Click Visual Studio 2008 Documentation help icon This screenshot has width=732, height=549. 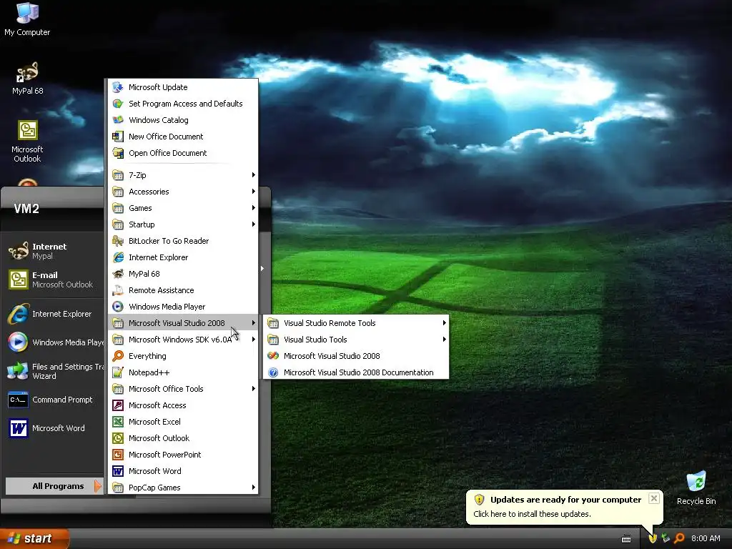(x=273, y=372)
